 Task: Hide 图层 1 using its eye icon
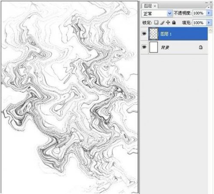(144, 34)
